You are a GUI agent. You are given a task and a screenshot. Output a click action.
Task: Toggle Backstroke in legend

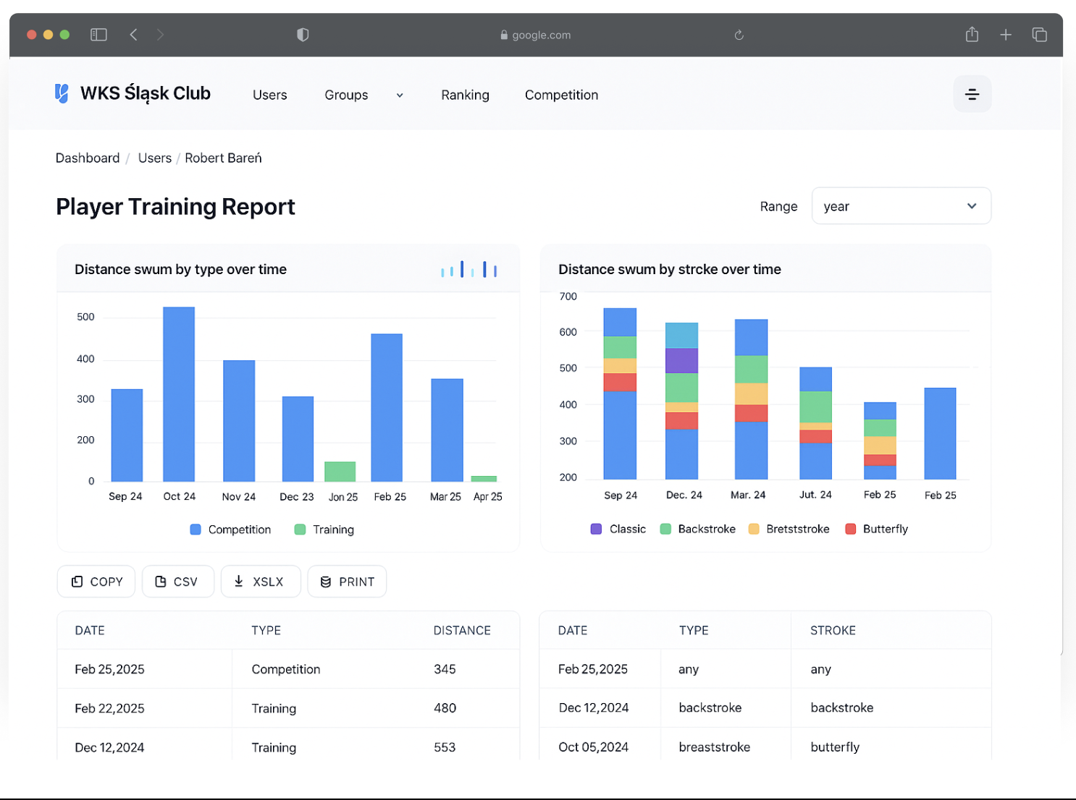click(x=698, y=529)
